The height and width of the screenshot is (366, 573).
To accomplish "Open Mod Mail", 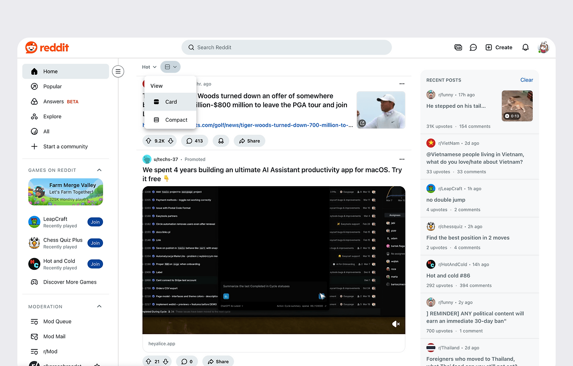I will click(66, 336).
